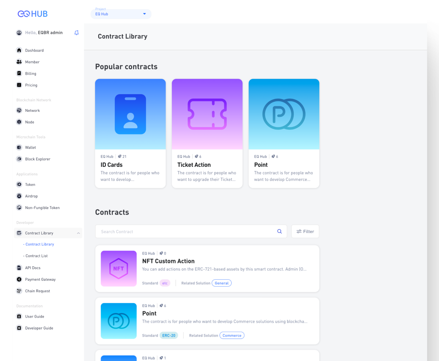Open the Dashboard menu item

[x=34, y=50]
